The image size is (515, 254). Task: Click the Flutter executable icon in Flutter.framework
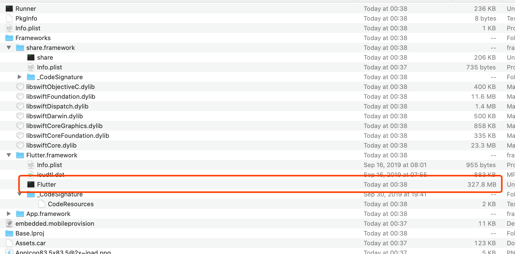coord(31,184)
